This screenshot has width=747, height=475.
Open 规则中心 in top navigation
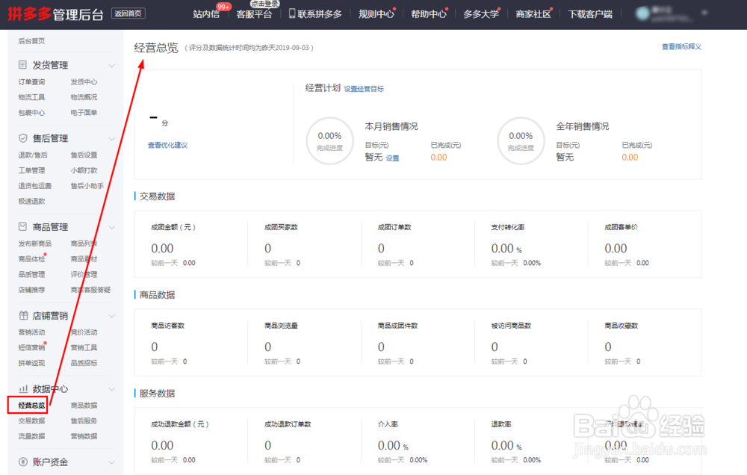pos(376,14)
